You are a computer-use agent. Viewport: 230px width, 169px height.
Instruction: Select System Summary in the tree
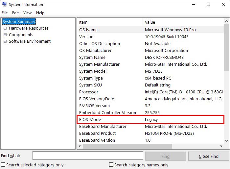tap(19, 22)
